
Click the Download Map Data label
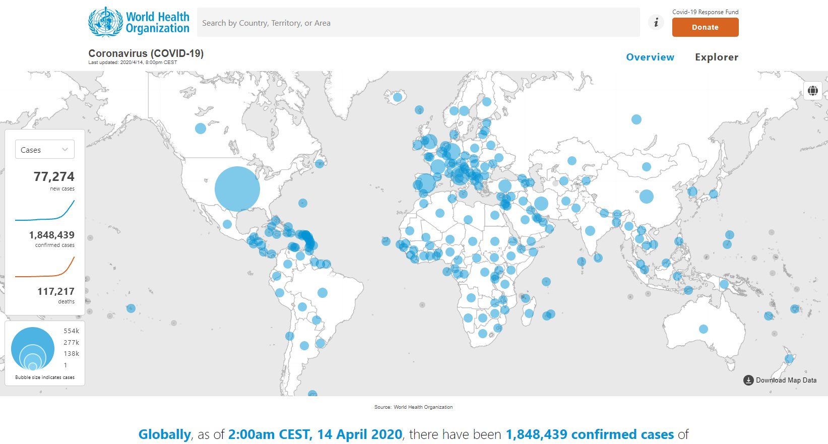click(786, 380)
